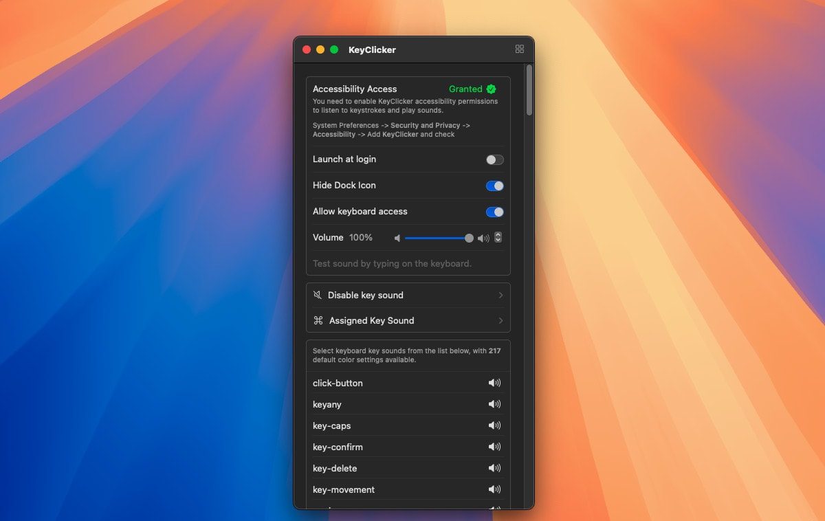The width and height of the screenshot is (825, 521).
Task: Select the key-confirm sound name
Action: point(338,447)
